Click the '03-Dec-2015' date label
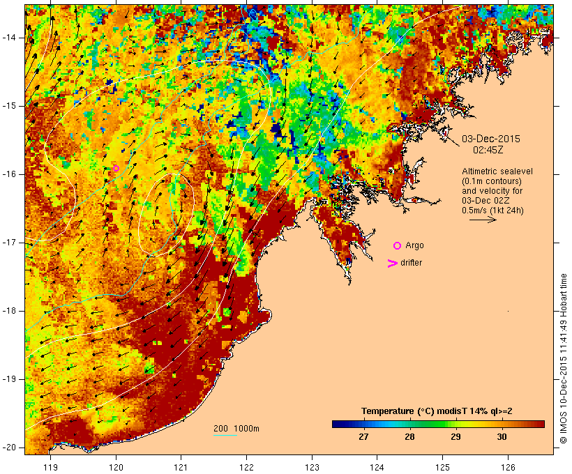 491,139
